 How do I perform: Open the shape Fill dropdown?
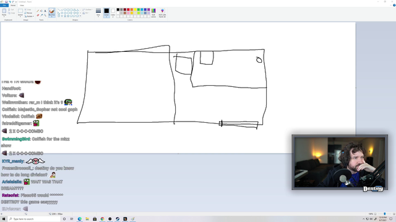pos(86,13)
